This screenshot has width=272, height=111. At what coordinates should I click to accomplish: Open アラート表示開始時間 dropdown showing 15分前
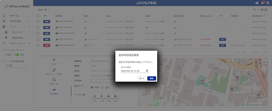pyautogui.click(x=16, y=66)
